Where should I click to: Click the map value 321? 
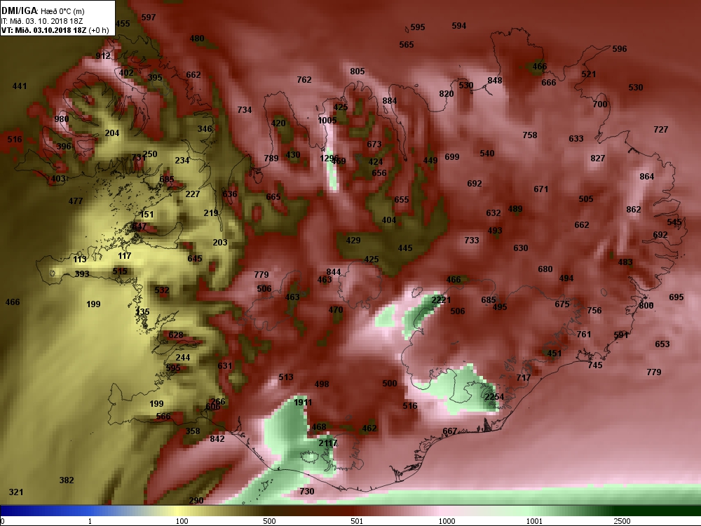pos(16,492)
